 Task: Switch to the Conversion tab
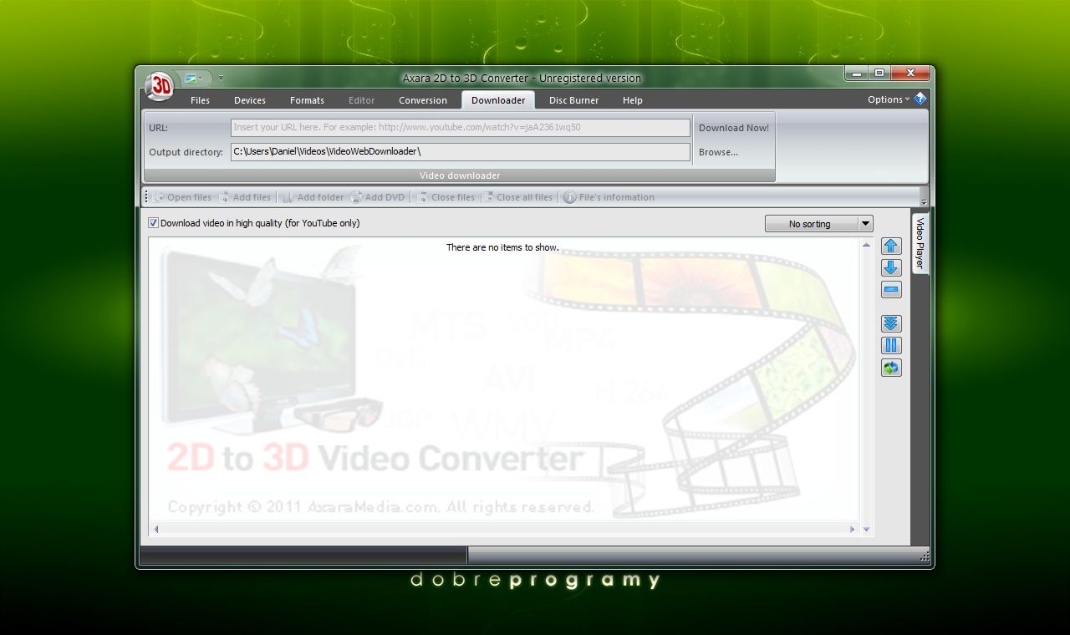coord(423,100)
